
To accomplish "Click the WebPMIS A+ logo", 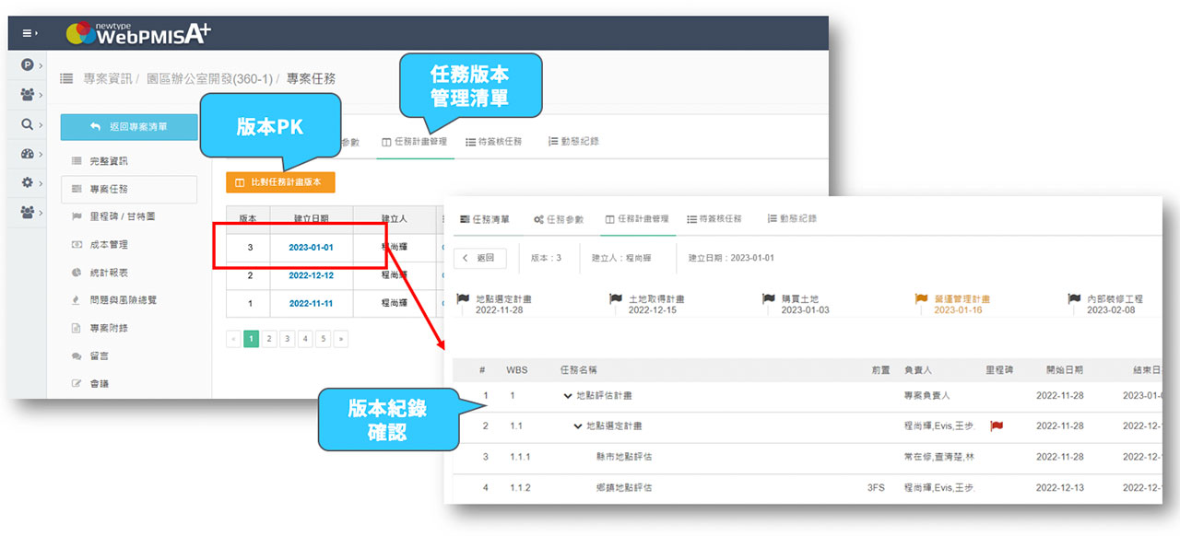I will point(138,33).
